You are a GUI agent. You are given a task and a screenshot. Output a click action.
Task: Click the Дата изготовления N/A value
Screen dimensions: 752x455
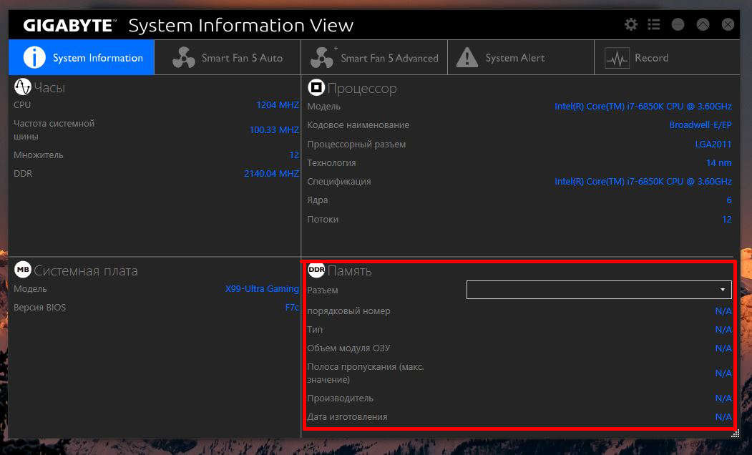pyautogui.click(x=723, y=416)
